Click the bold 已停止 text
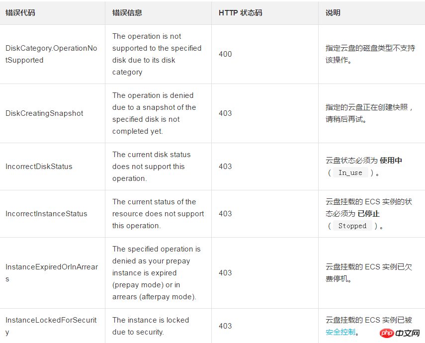 click(x=368, y=214)
